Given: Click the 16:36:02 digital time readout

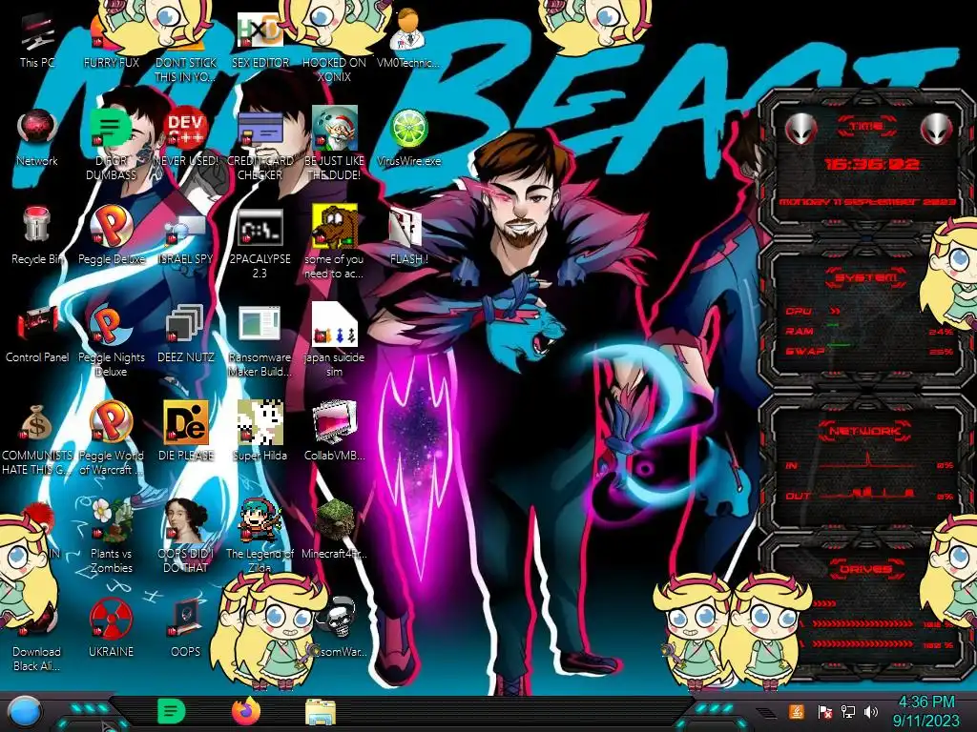Looking at the screenshot, I should pyautogui.click(x=872, y=164).
